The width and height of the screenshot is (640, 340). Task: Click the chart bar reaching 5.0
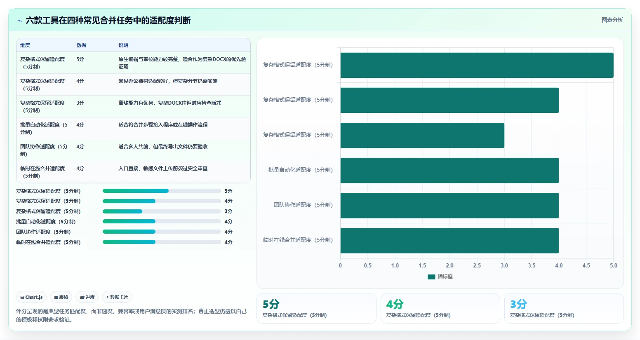point(477,65)
